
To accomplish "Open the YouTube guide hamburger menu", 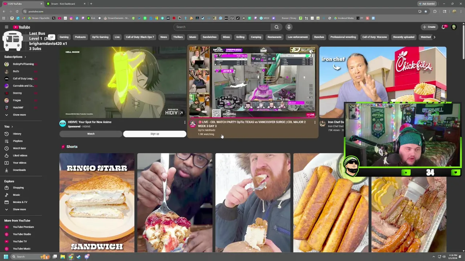I will pos(7,27).
